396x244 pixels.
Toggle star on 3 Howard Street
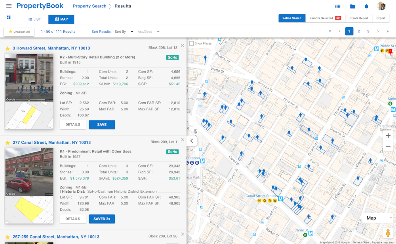pos(8,48)
